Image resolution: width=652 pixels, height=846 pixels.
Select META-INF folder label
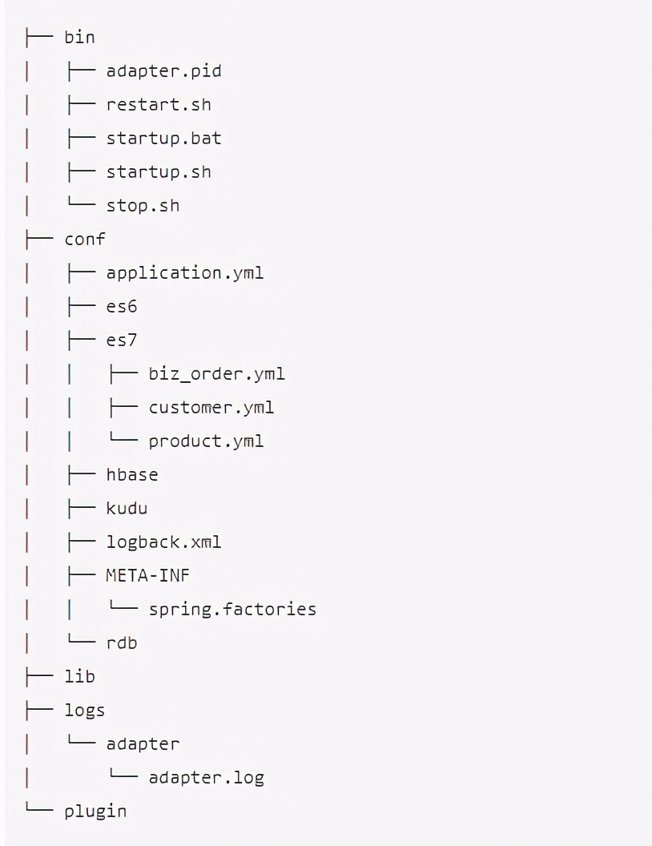coord(147,576)
